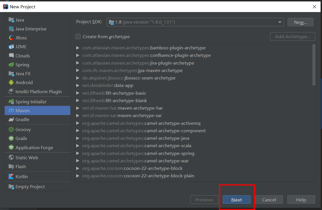
Task: Expand the jbosscc-seam-archetype entry
Action: [x=78, y=78]
